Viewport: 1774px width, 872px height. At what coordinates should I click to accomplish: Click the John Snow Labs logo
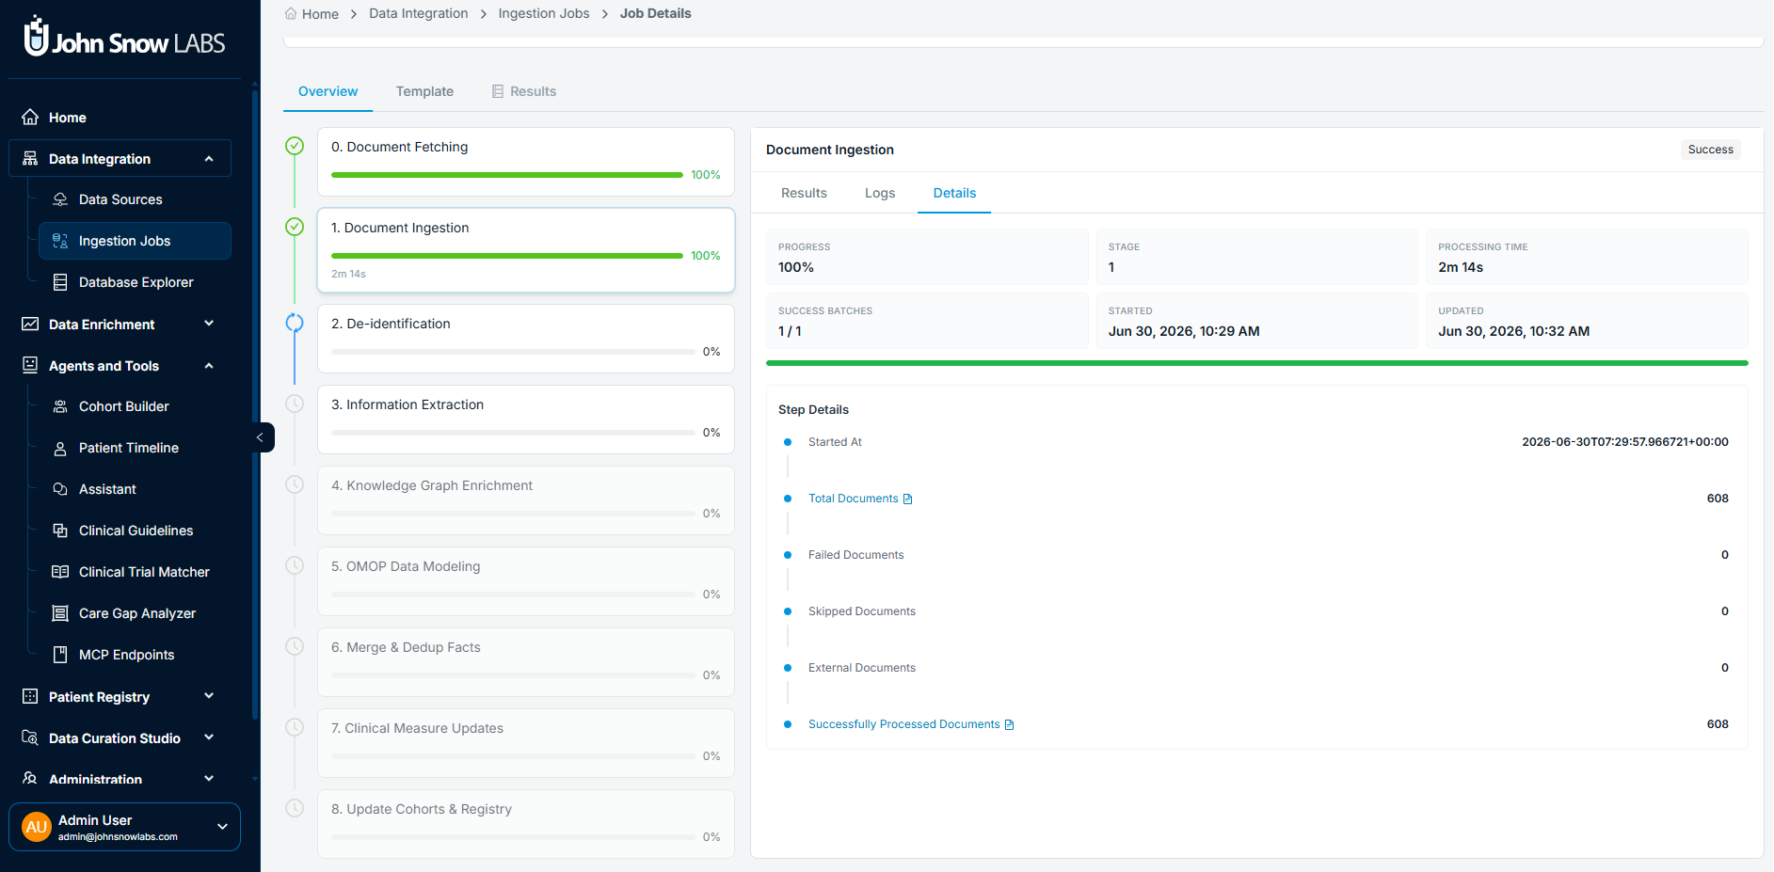click(x=124, y=38)
